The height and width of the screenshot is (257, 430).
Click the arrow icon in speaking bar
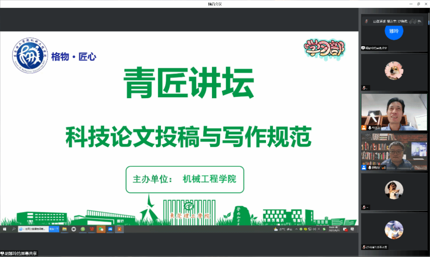pos(419,21)
